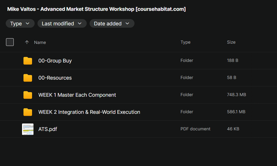
Task: Click the 748.3 MB size of WEEK 1
Action: [x=237, y=95]
